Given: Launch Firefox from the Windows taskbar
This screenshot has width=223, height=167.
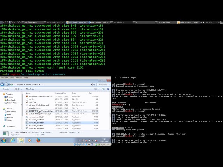Looking at the screenshot, I should click(38, 141).
